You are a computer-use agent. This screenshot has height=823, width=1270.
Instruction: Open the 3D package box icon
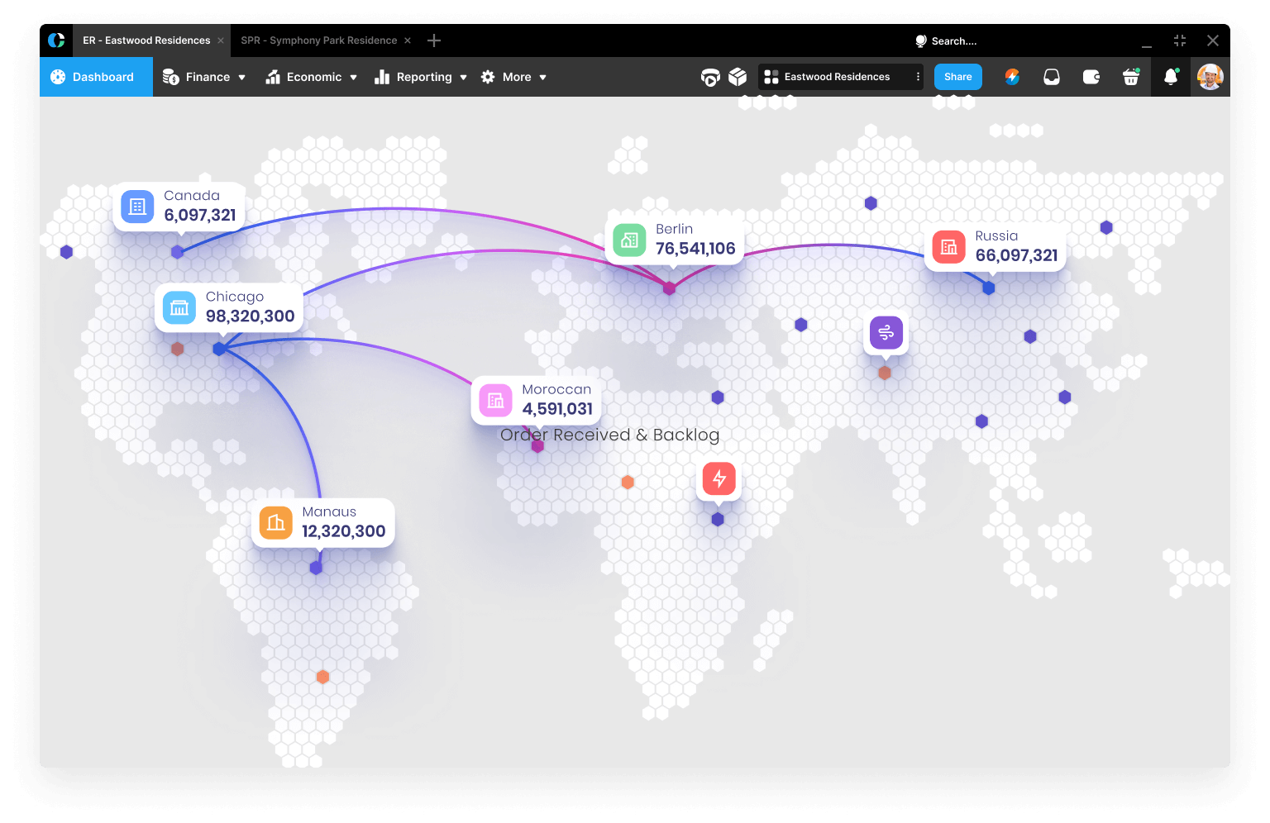pos(738,77)
